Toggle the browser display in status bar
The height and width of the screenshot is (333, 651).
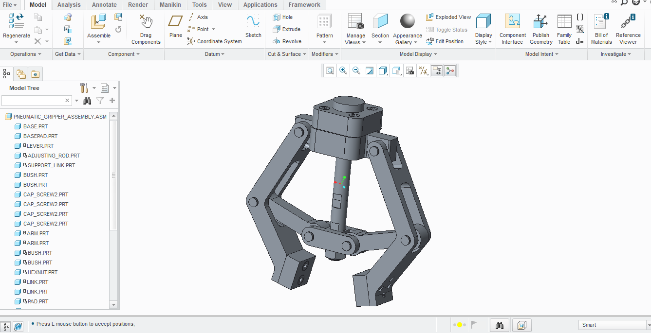point(18,326)
